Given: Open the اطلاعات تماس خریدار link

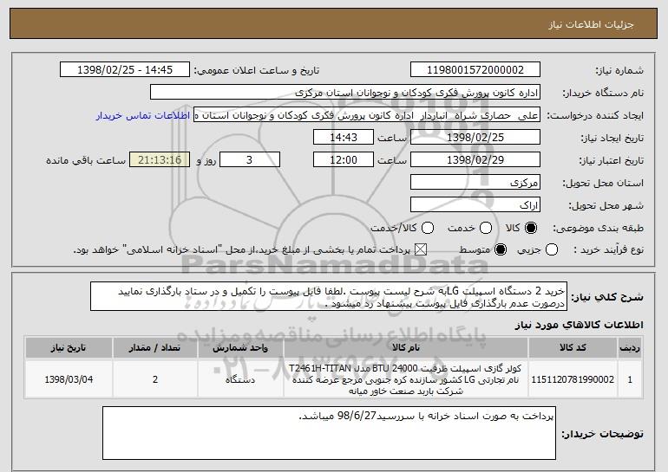Looking at the screenshot, I should [143, 115].
